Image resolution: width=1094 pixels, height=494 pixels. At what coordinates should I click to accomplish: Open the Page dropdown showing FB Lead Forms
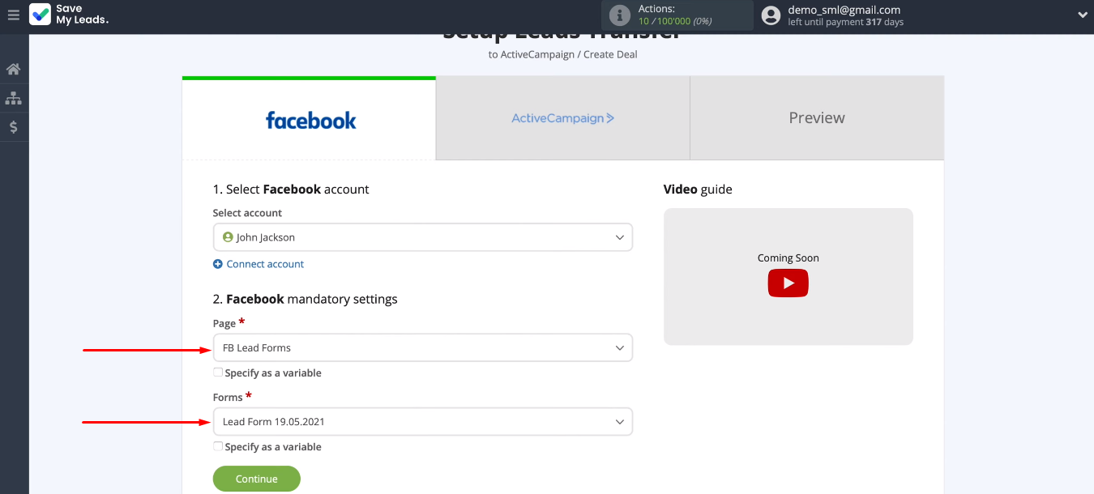[422, 347]
